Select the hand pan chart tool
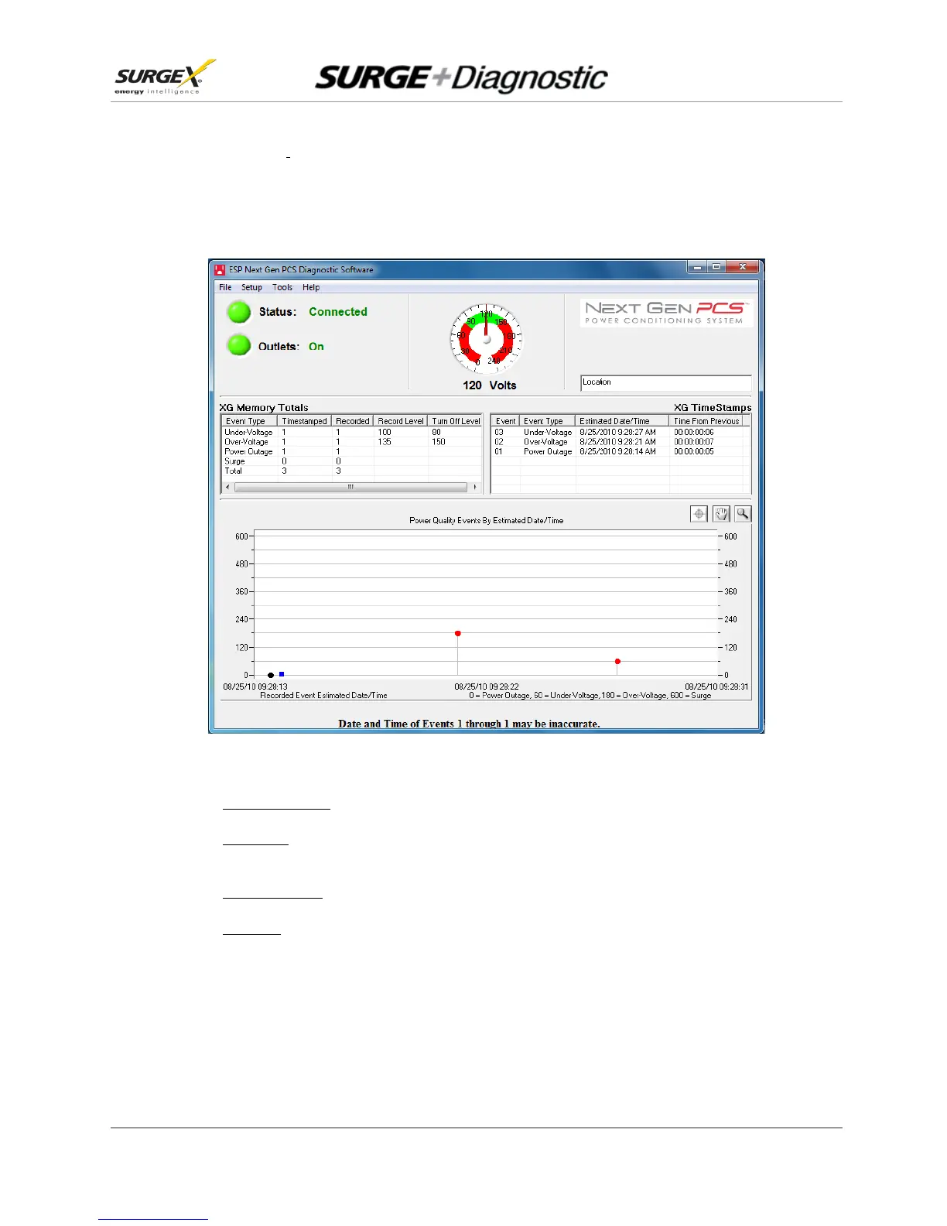Viewport: 947px width, 1226px height. tap(721, 514)
